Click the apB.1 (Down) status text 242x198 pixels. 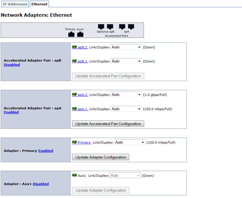[149, 61]
